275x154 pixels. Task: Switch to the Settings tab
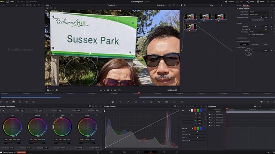pyautogui.click(x=246, y=5)
